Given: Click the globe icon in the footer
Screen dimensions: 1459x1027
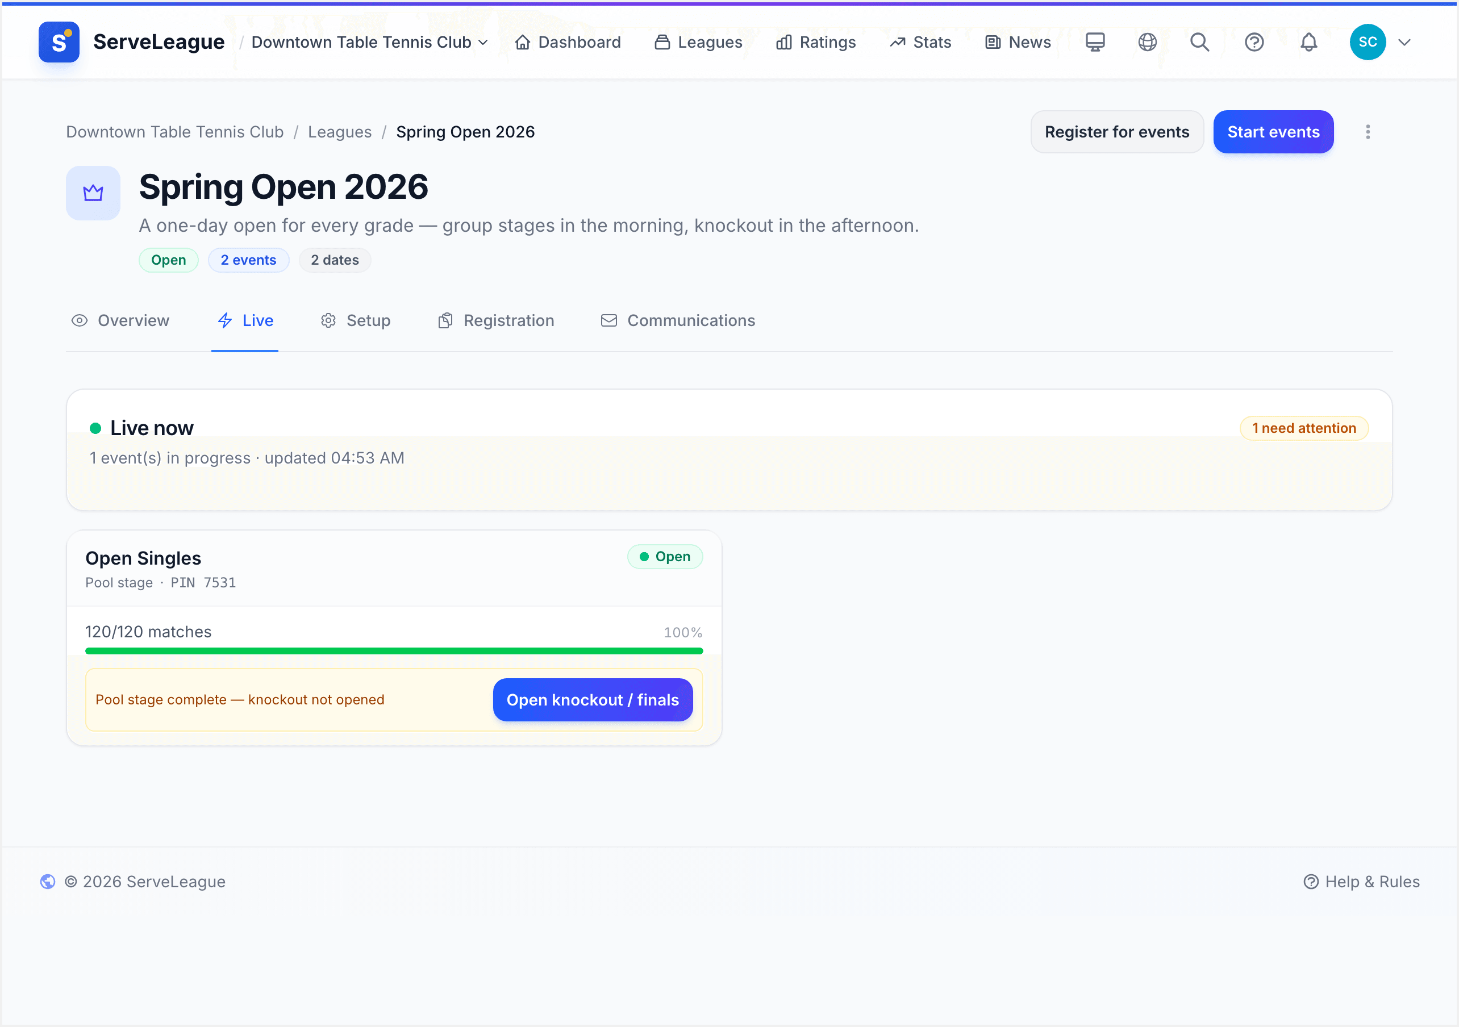Looking at the screenshot, I should coord(48,882).
